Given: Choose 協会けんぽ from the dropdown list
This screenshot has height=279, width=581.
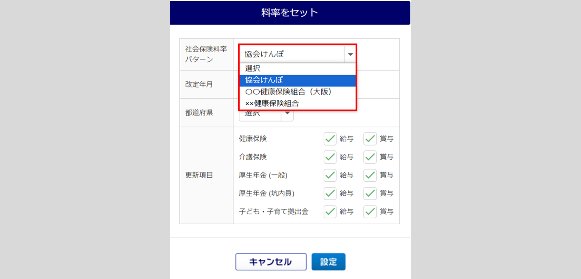Looking at the screenshot, I should (297, 80).
